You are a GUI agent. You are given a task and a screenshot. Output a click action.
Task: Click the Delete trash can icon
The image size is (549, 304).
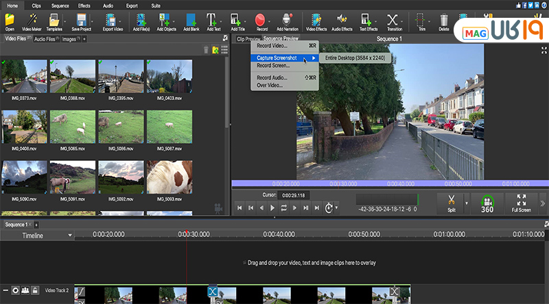pos(443,20)
